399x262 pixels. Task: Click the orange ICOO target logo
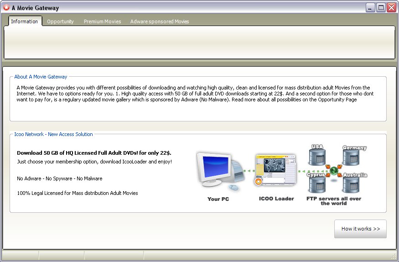258,182
